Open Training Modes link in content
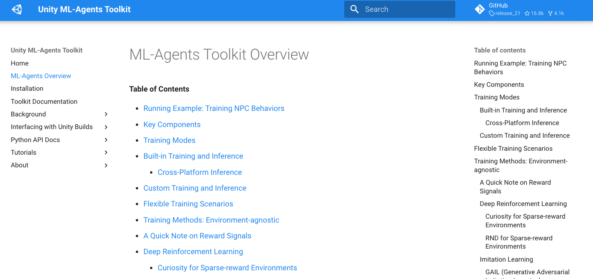Viewport: 593px width, 279px height. (x=169, y=140)
